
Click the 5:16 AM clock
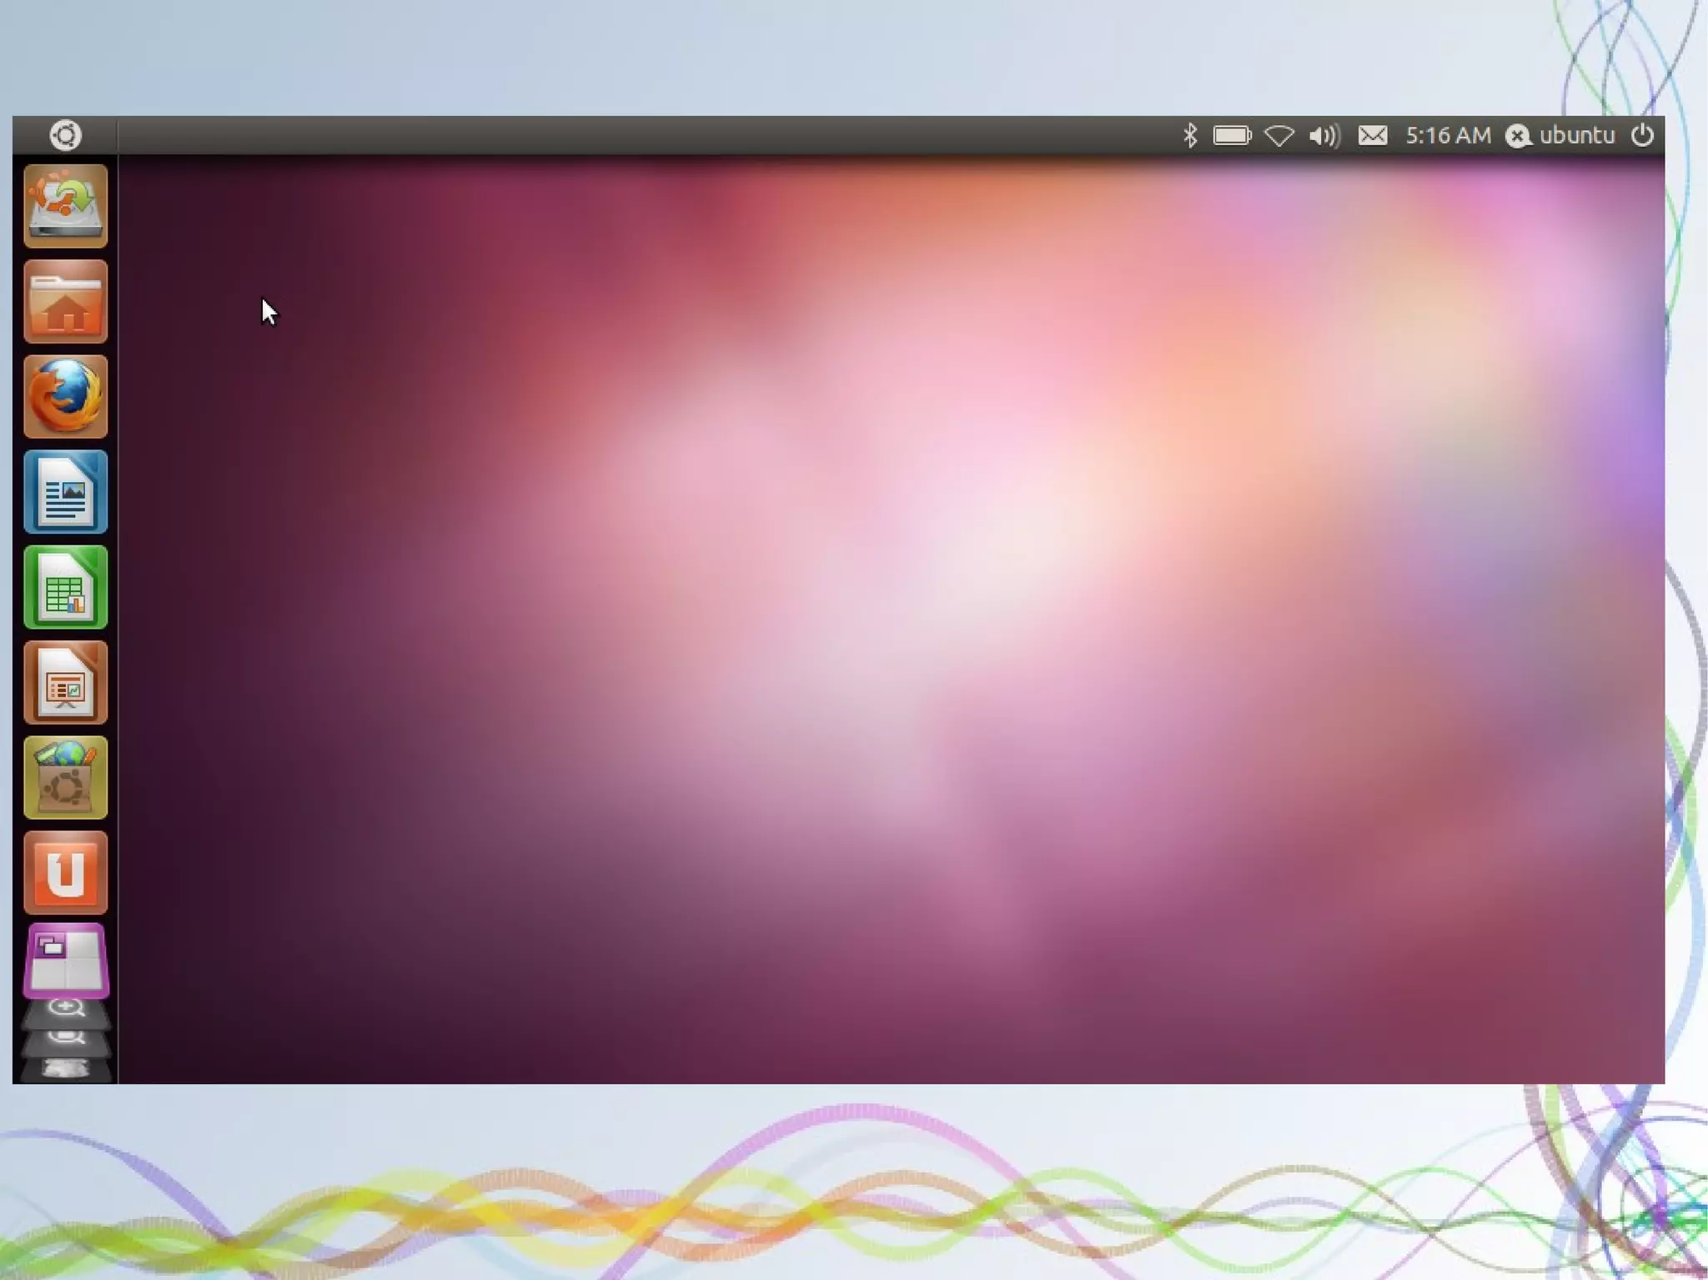1448,135
